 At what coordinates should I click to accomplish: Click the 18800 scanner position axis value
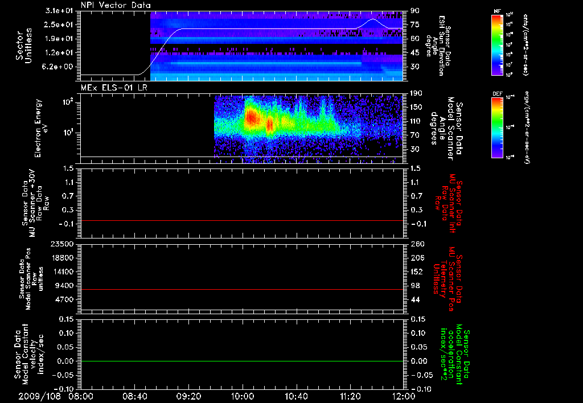61,258
